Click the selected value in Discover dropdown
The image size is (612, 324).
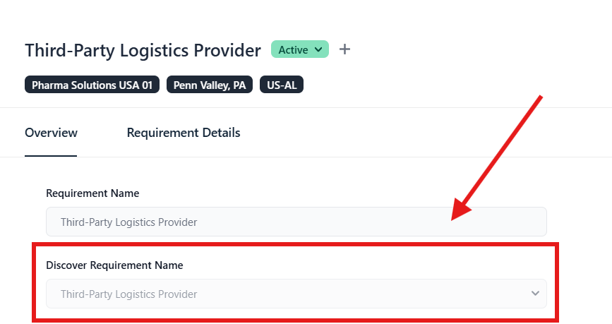coord(128,294)
